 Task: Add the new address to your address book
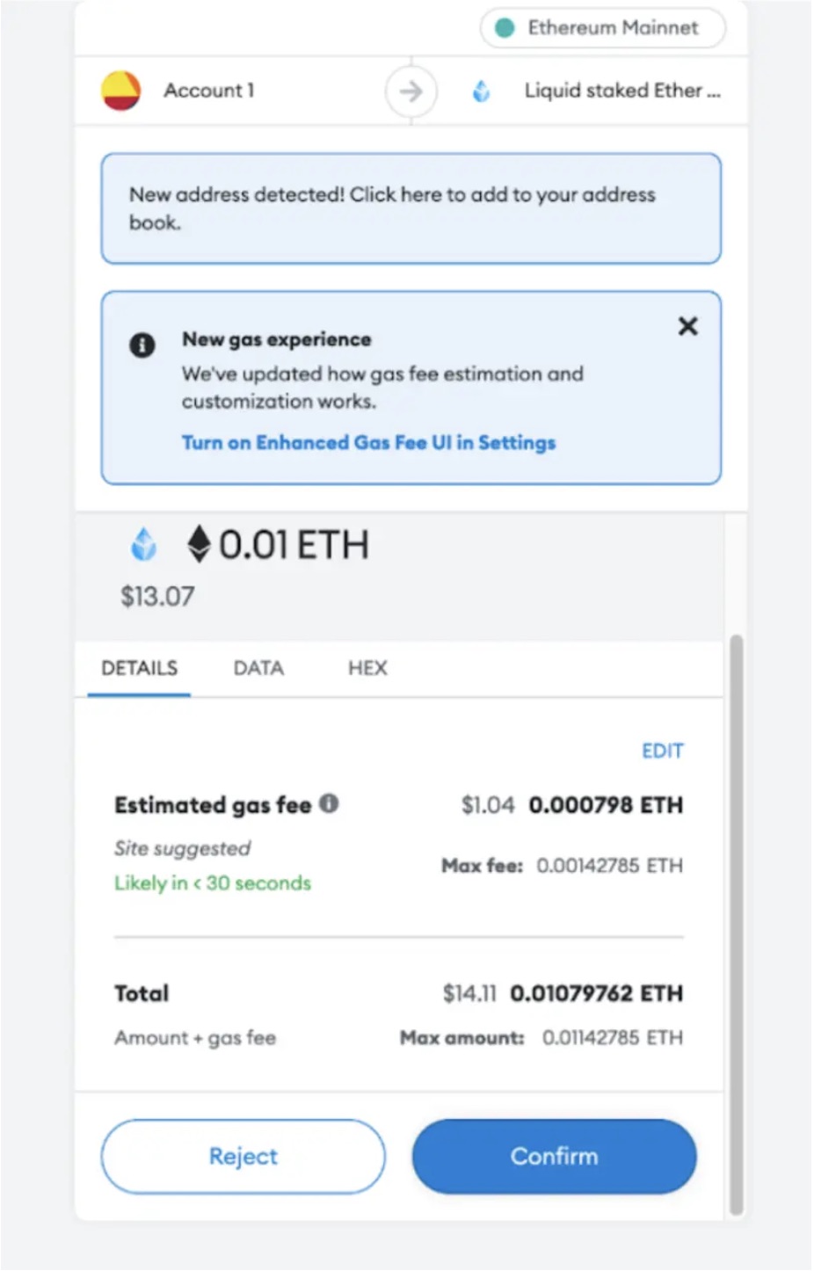(x=410, y=208)
